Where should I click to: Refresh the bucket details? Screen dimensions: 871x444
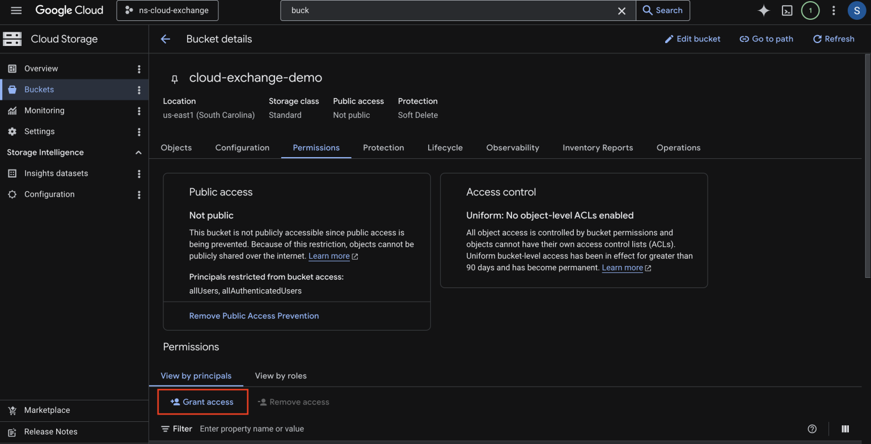click(834, 39)
